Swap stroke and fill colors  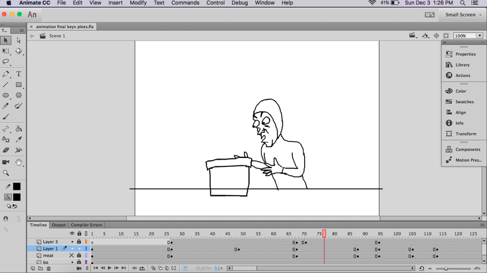15,207
